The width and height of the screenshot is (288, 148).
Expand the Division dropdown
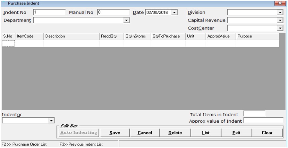coord(280,13)
